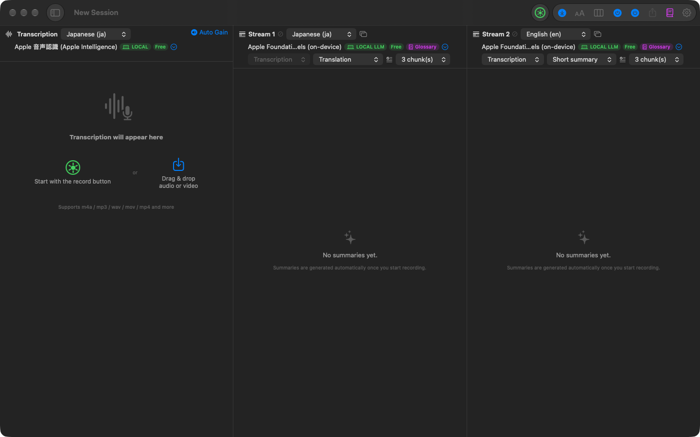The image size is (700, 437).
Task: Toggle the disabled circle icon next to Stream 2
Action: 515,34
